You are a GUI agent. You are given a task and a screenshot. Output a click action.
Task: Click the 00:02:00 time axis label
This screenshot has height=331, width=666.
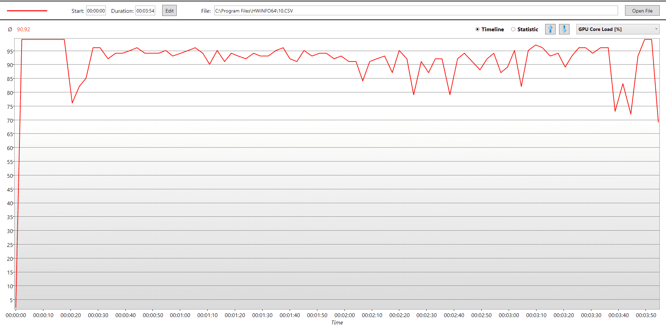pos(345,315)
